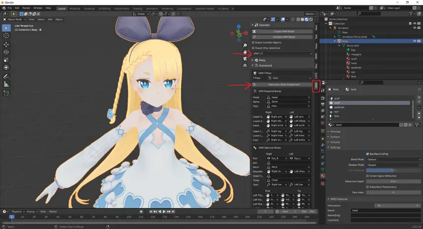Enable Export Only Selections checkbox
The image size is (423, 229).
pos(253,48)
